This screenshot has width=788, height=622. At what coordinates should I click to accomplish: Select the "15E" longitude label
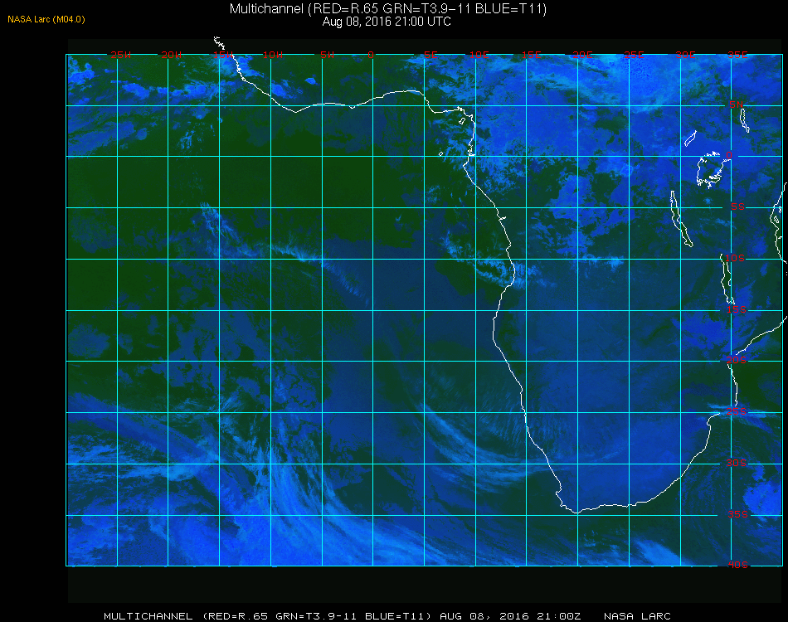(531, 55)
